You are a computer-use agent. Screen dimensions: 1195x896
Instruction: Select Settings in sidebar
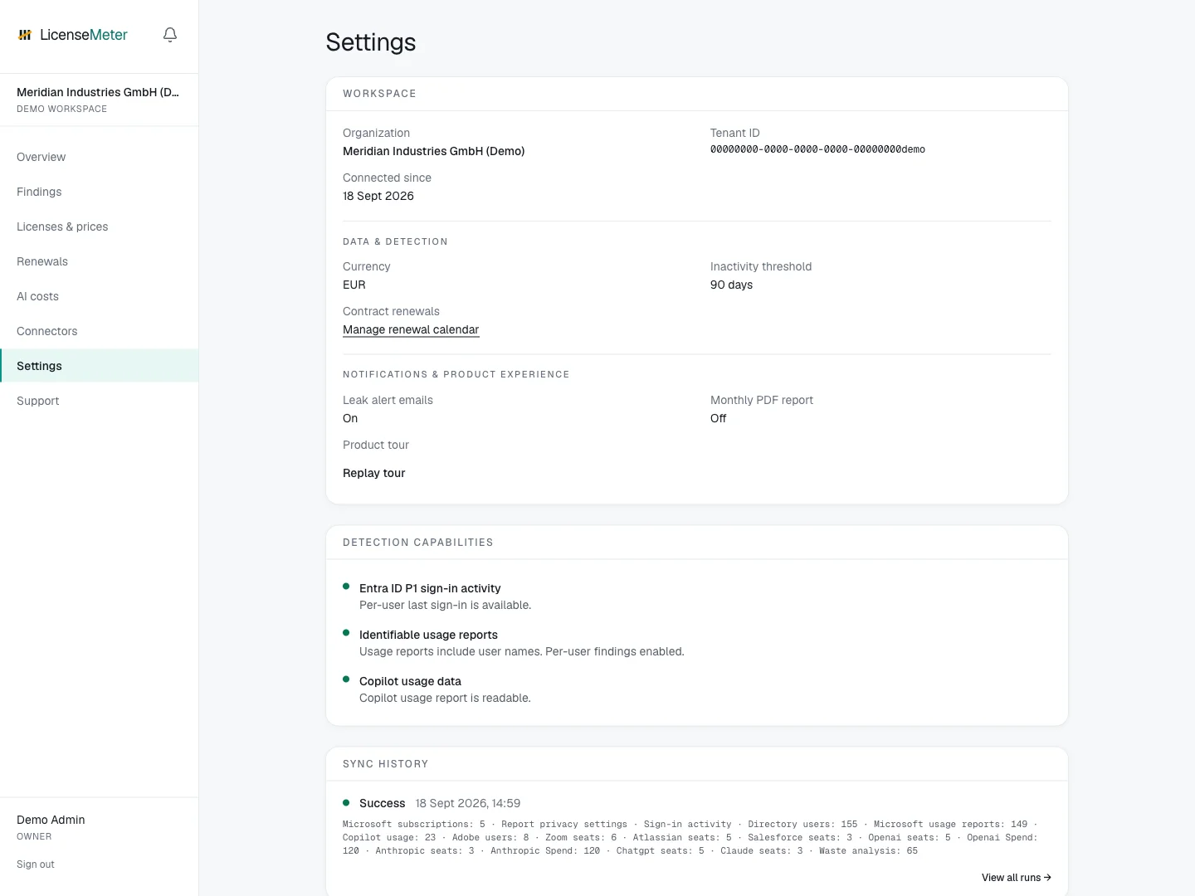coord(99,366)
